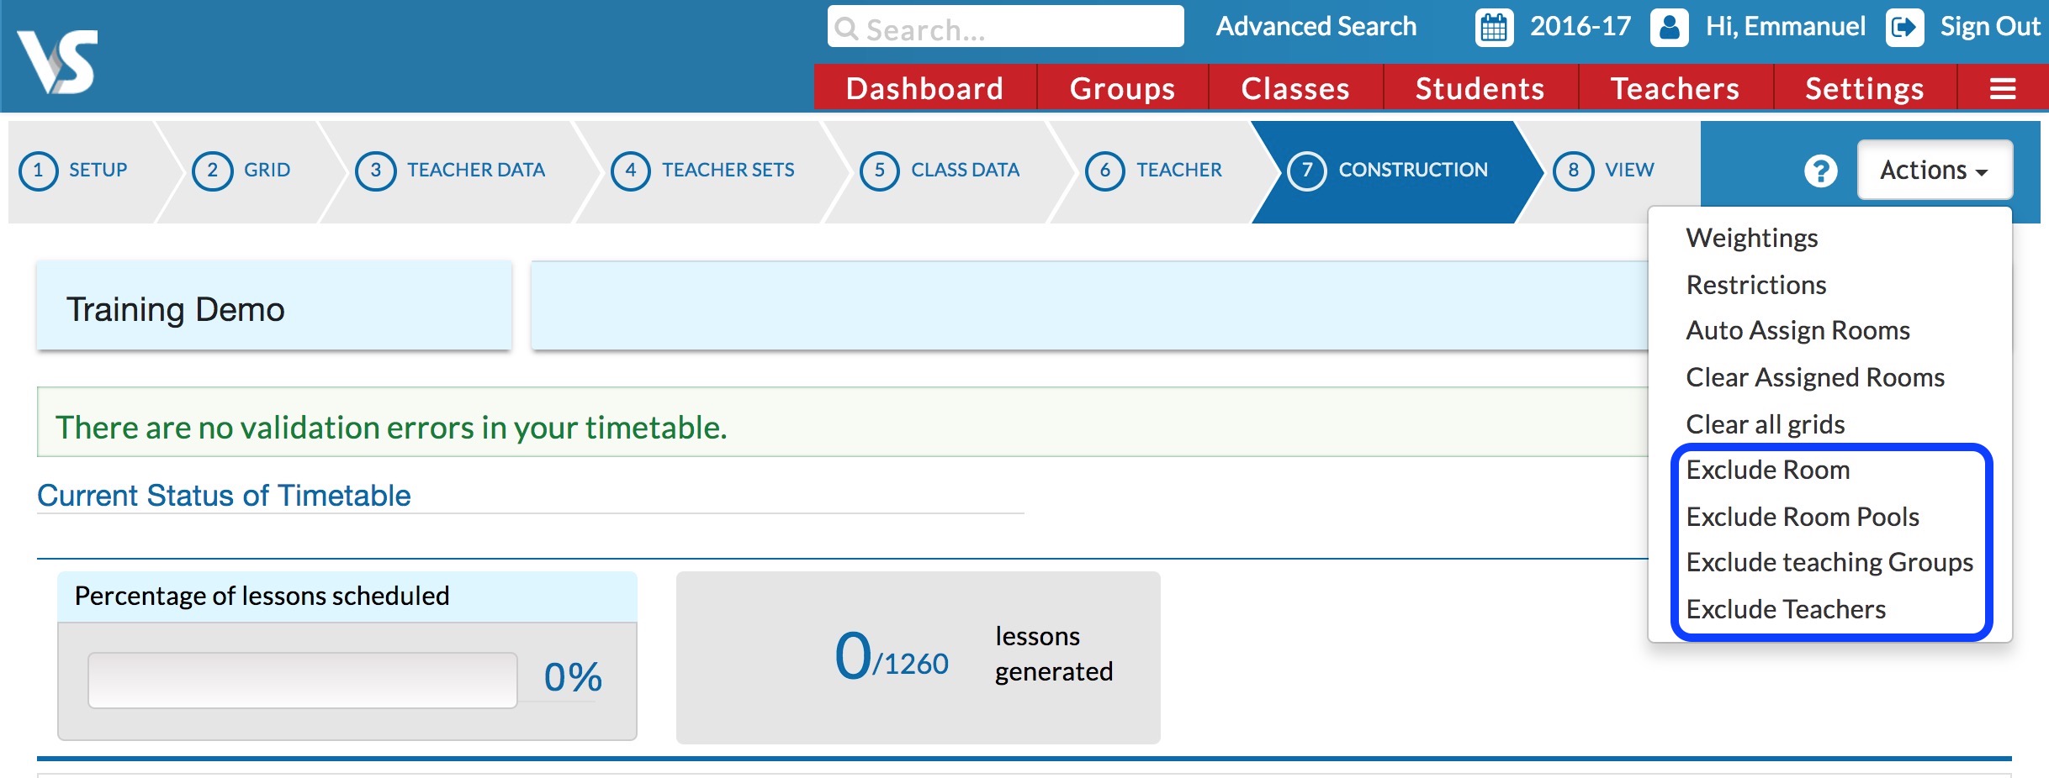Click step 2 circle icon for Grid

(x=213, y=171)
